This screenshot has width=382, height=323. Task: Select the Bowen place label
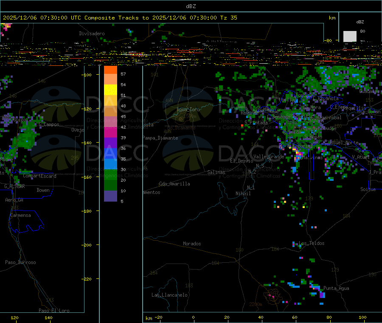pos(43,190)
